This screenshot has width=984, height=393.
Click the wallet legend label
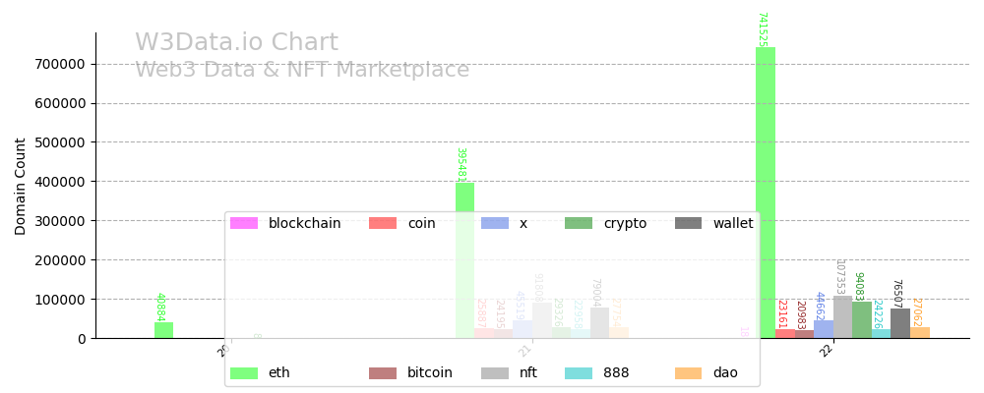[733, 224]
